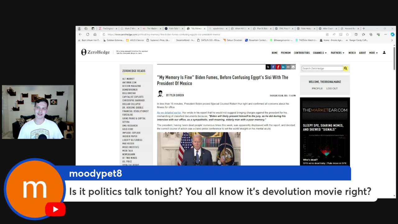Open Merch in site navigation
This screenshot has height=224, width=398.
click(x=352, y=53)
